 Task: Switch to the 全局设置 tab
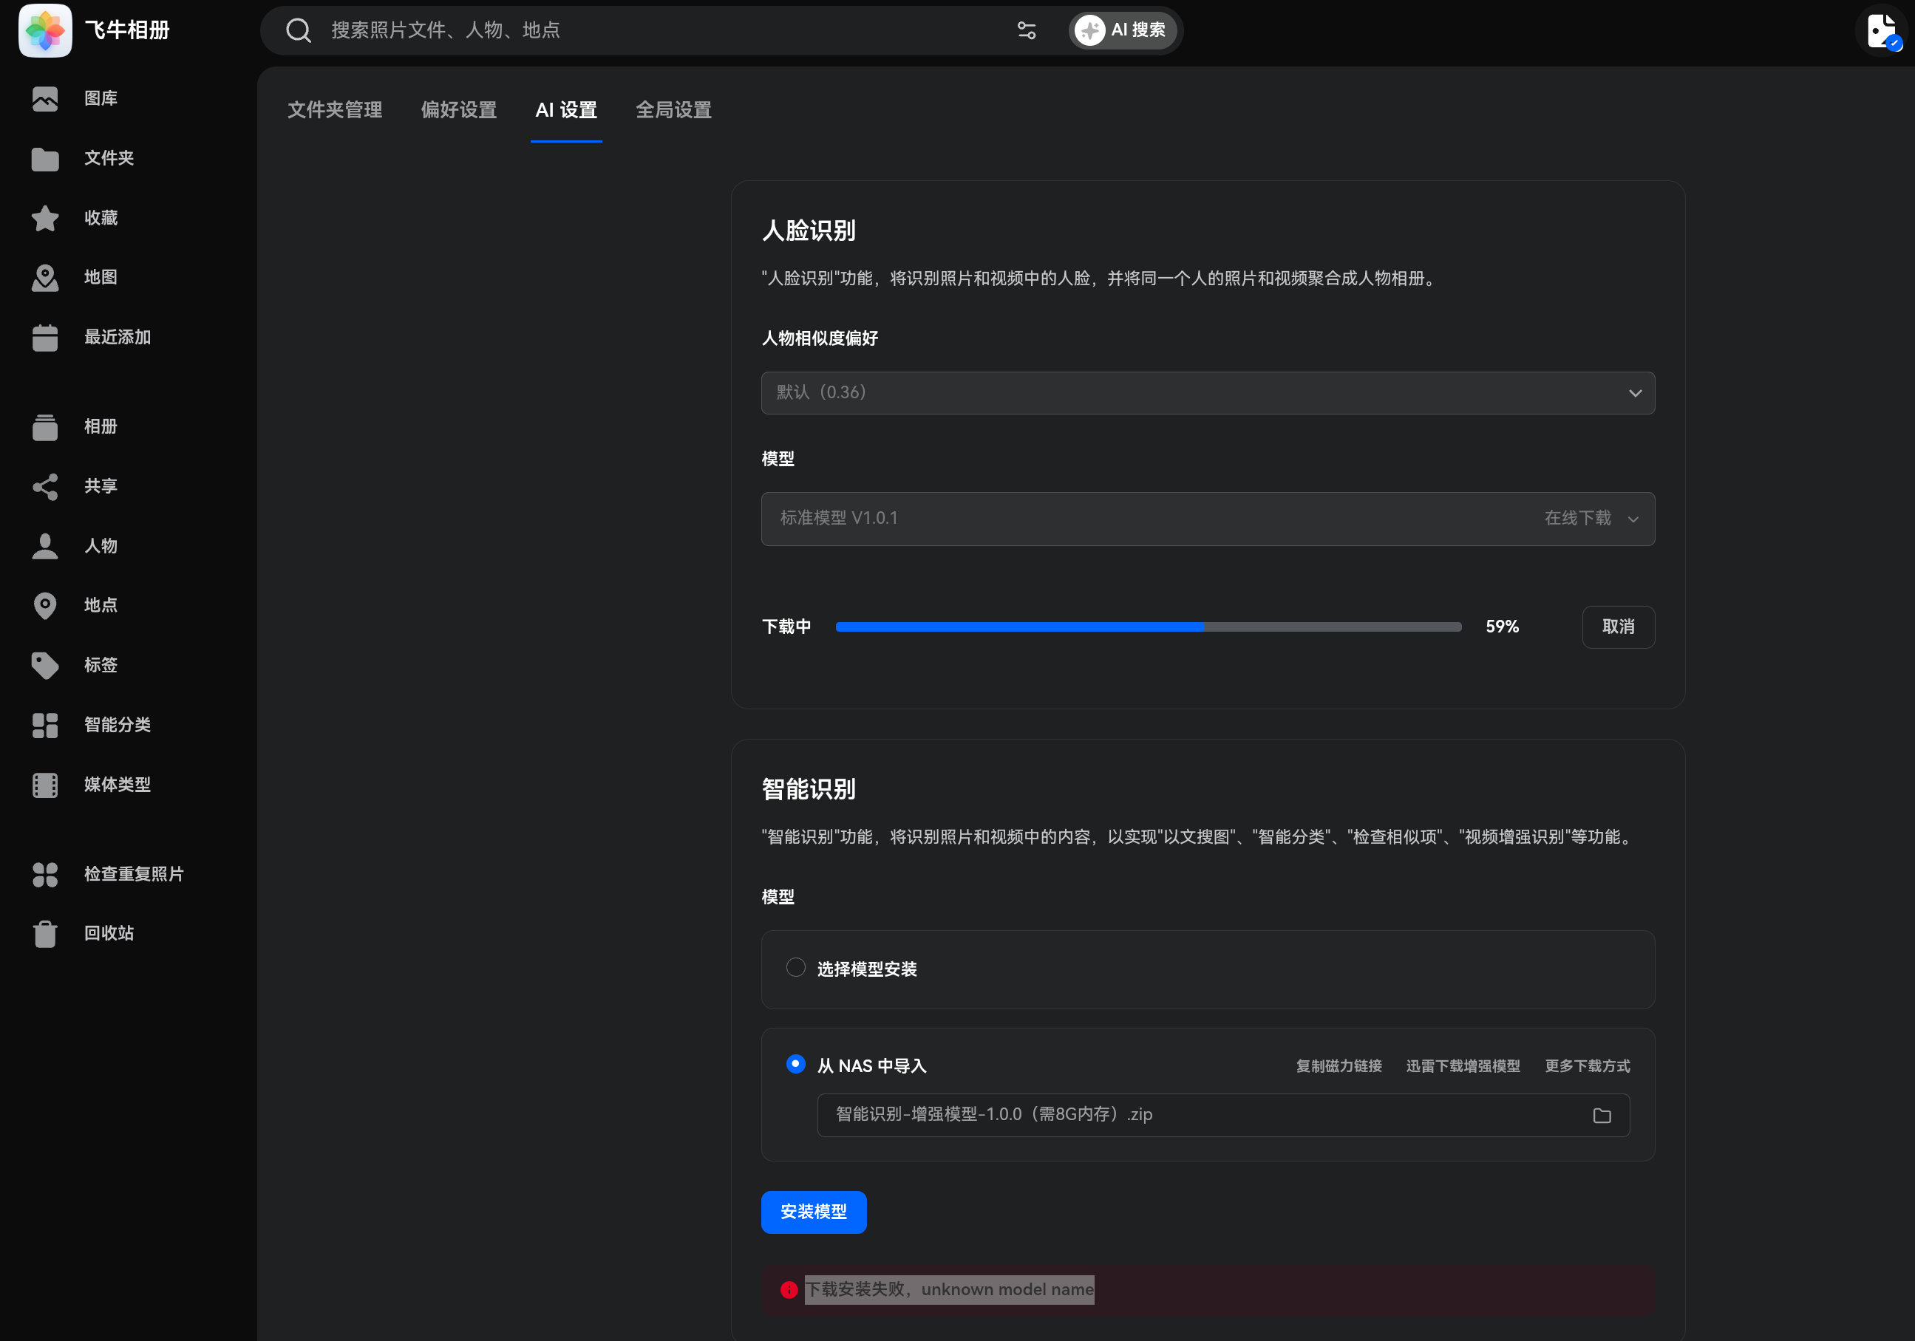point(673,110)
